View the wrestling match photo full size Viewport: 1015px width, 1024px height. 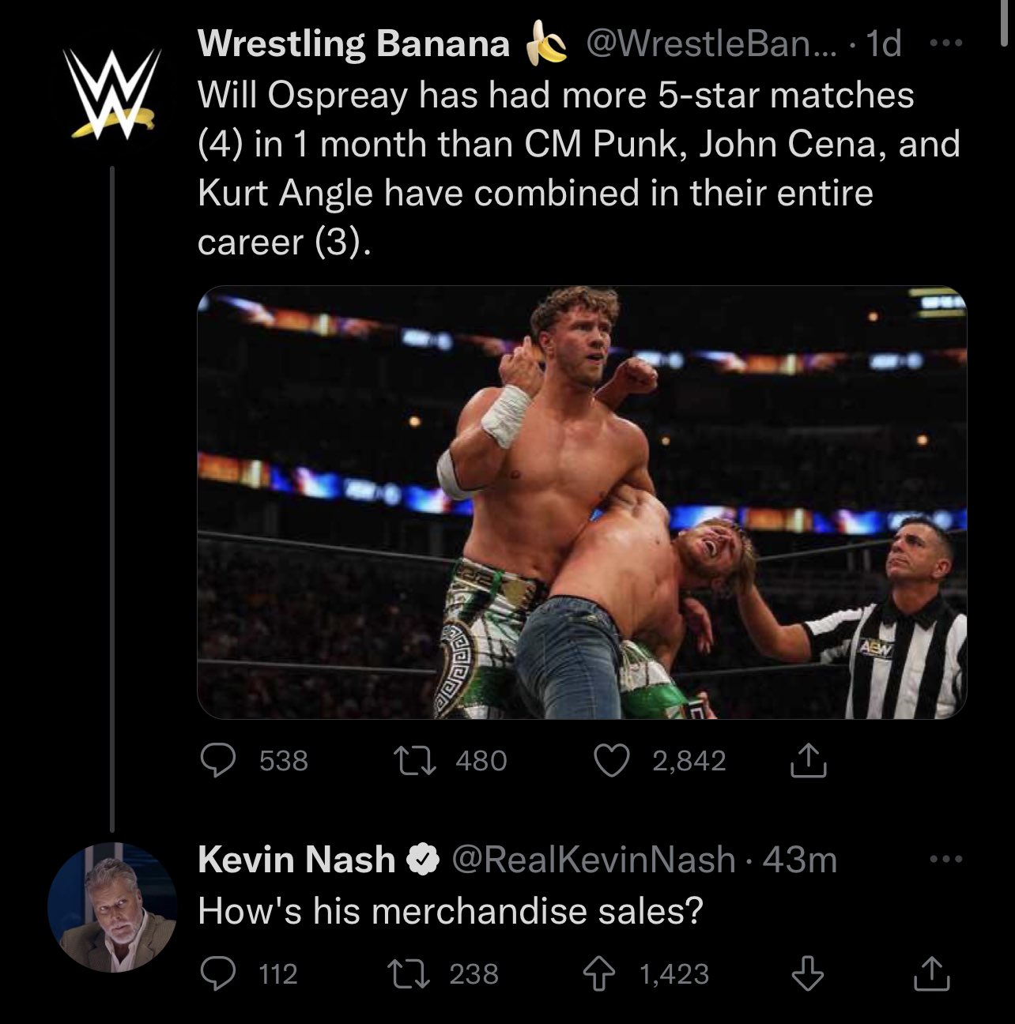[582, 503]
